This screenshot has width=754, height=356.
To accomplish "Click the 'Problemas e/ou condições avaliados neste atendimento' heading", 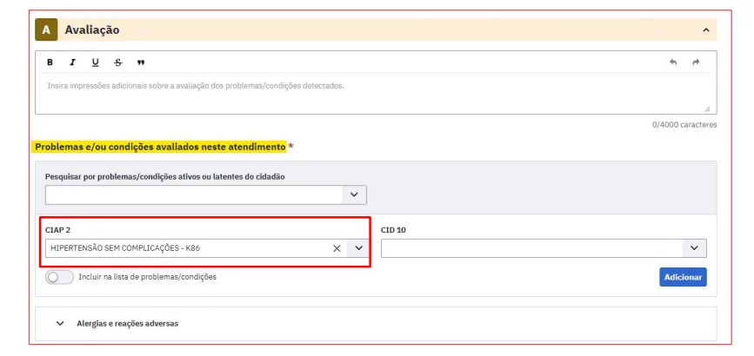I will (x=161, y=147).
